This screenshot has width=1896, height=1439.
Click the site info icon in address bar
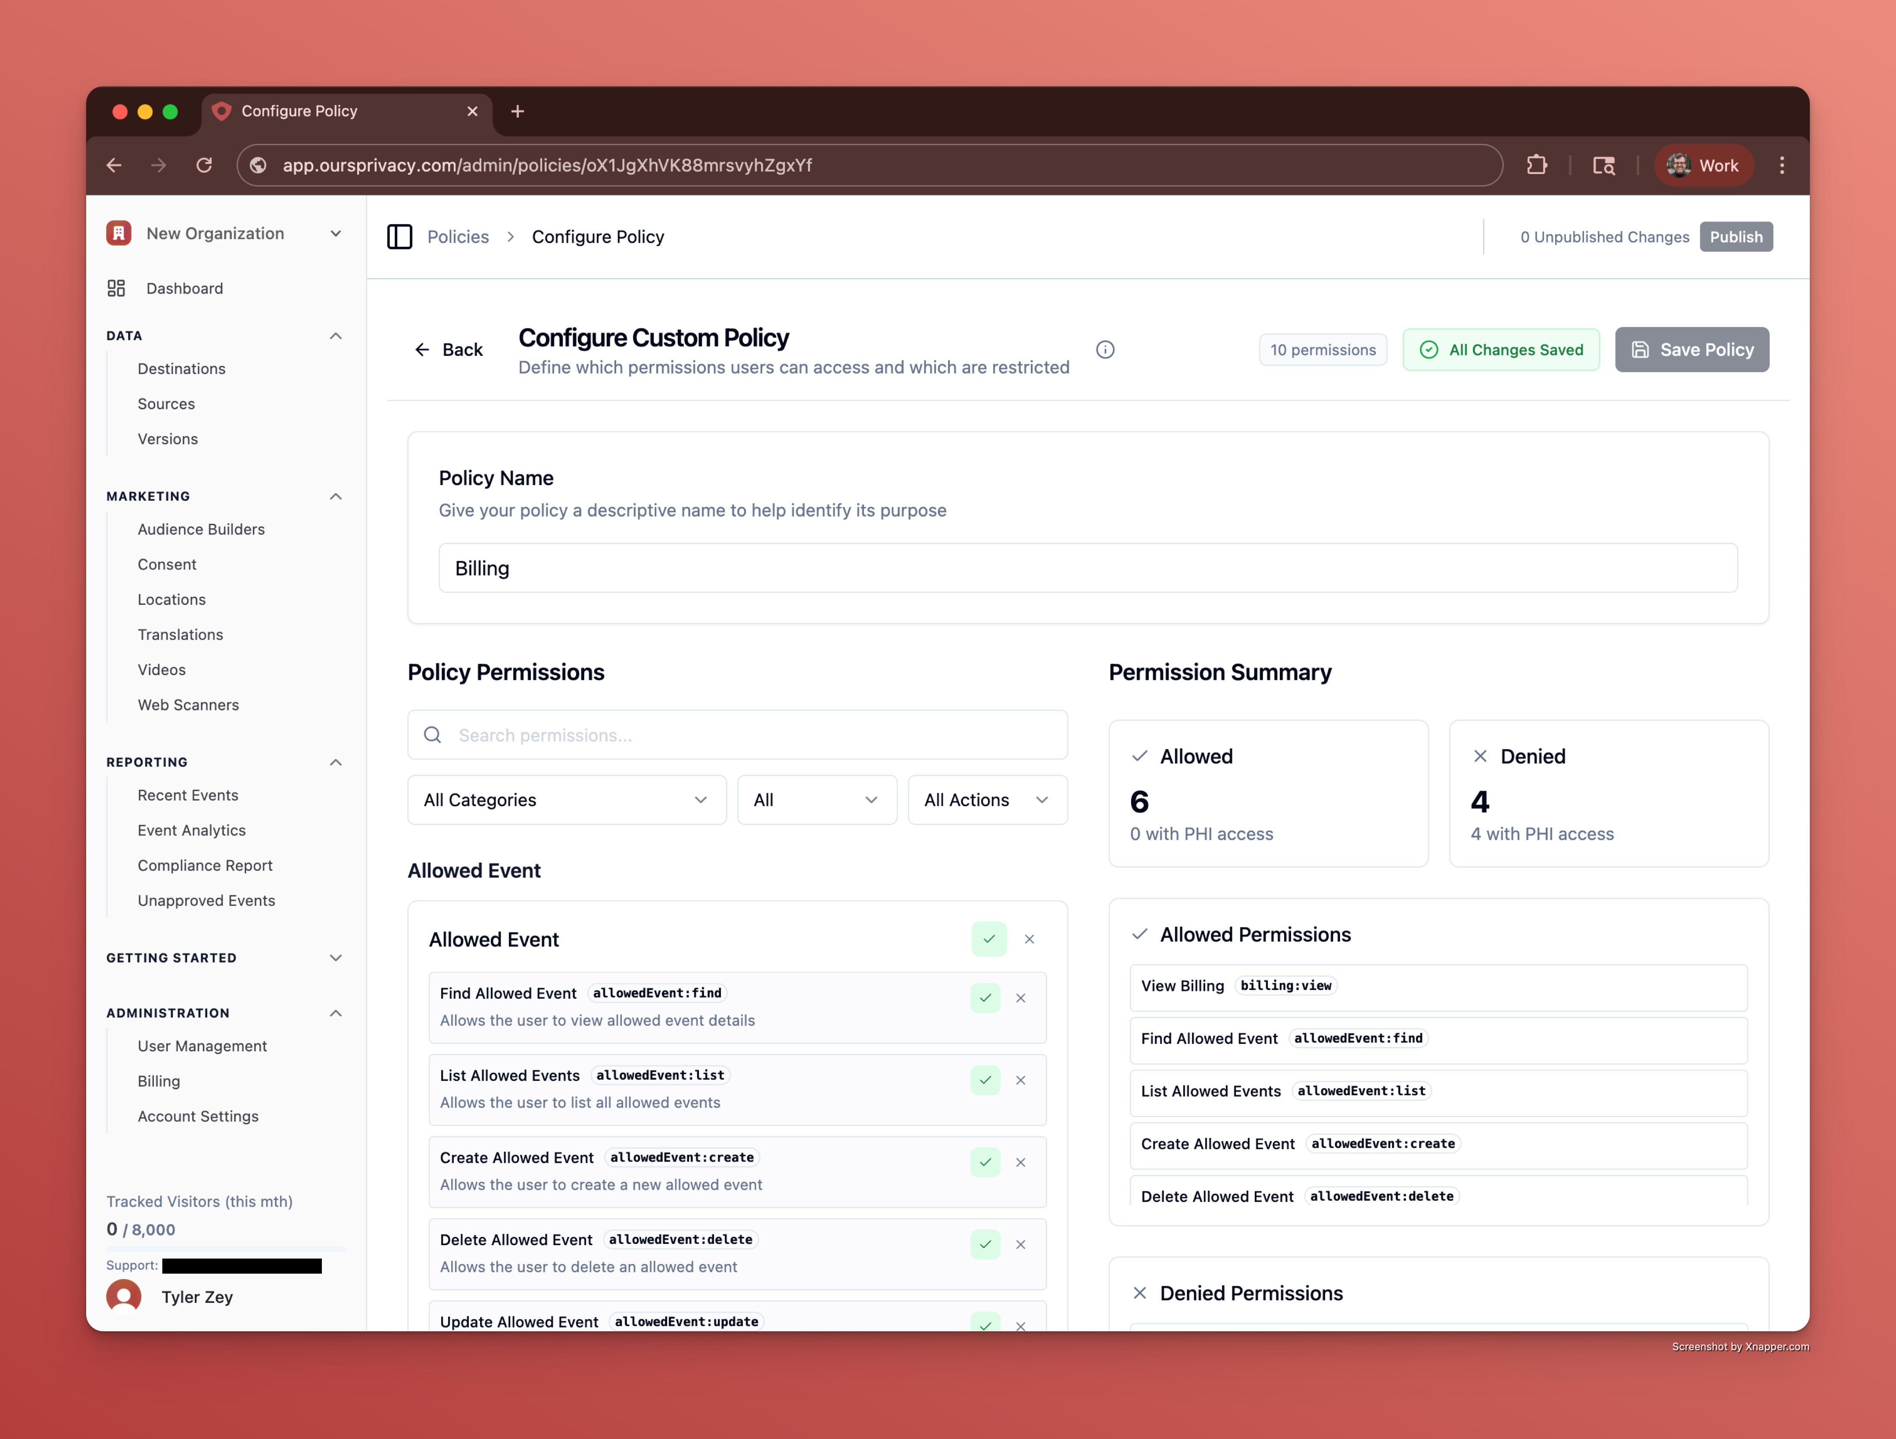coord(258,165)
